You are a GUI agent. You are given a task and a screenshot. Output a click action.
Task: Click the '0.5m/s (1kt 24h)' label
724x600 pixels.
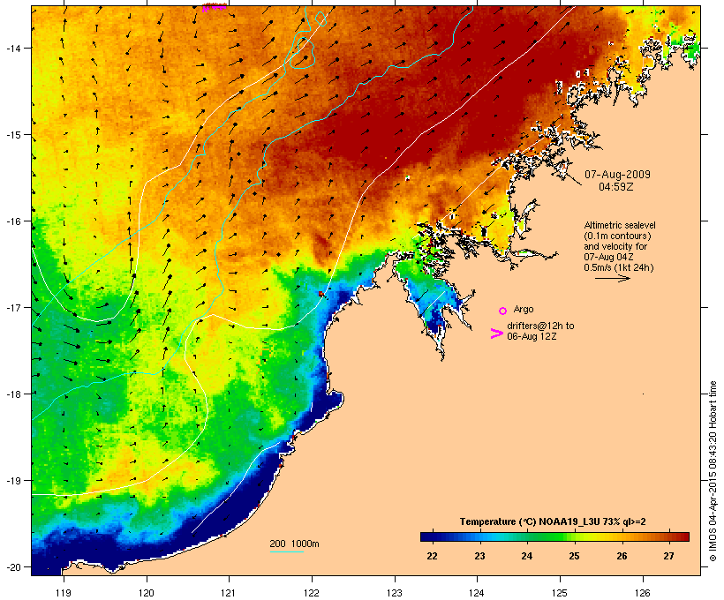tap(619, 267)
